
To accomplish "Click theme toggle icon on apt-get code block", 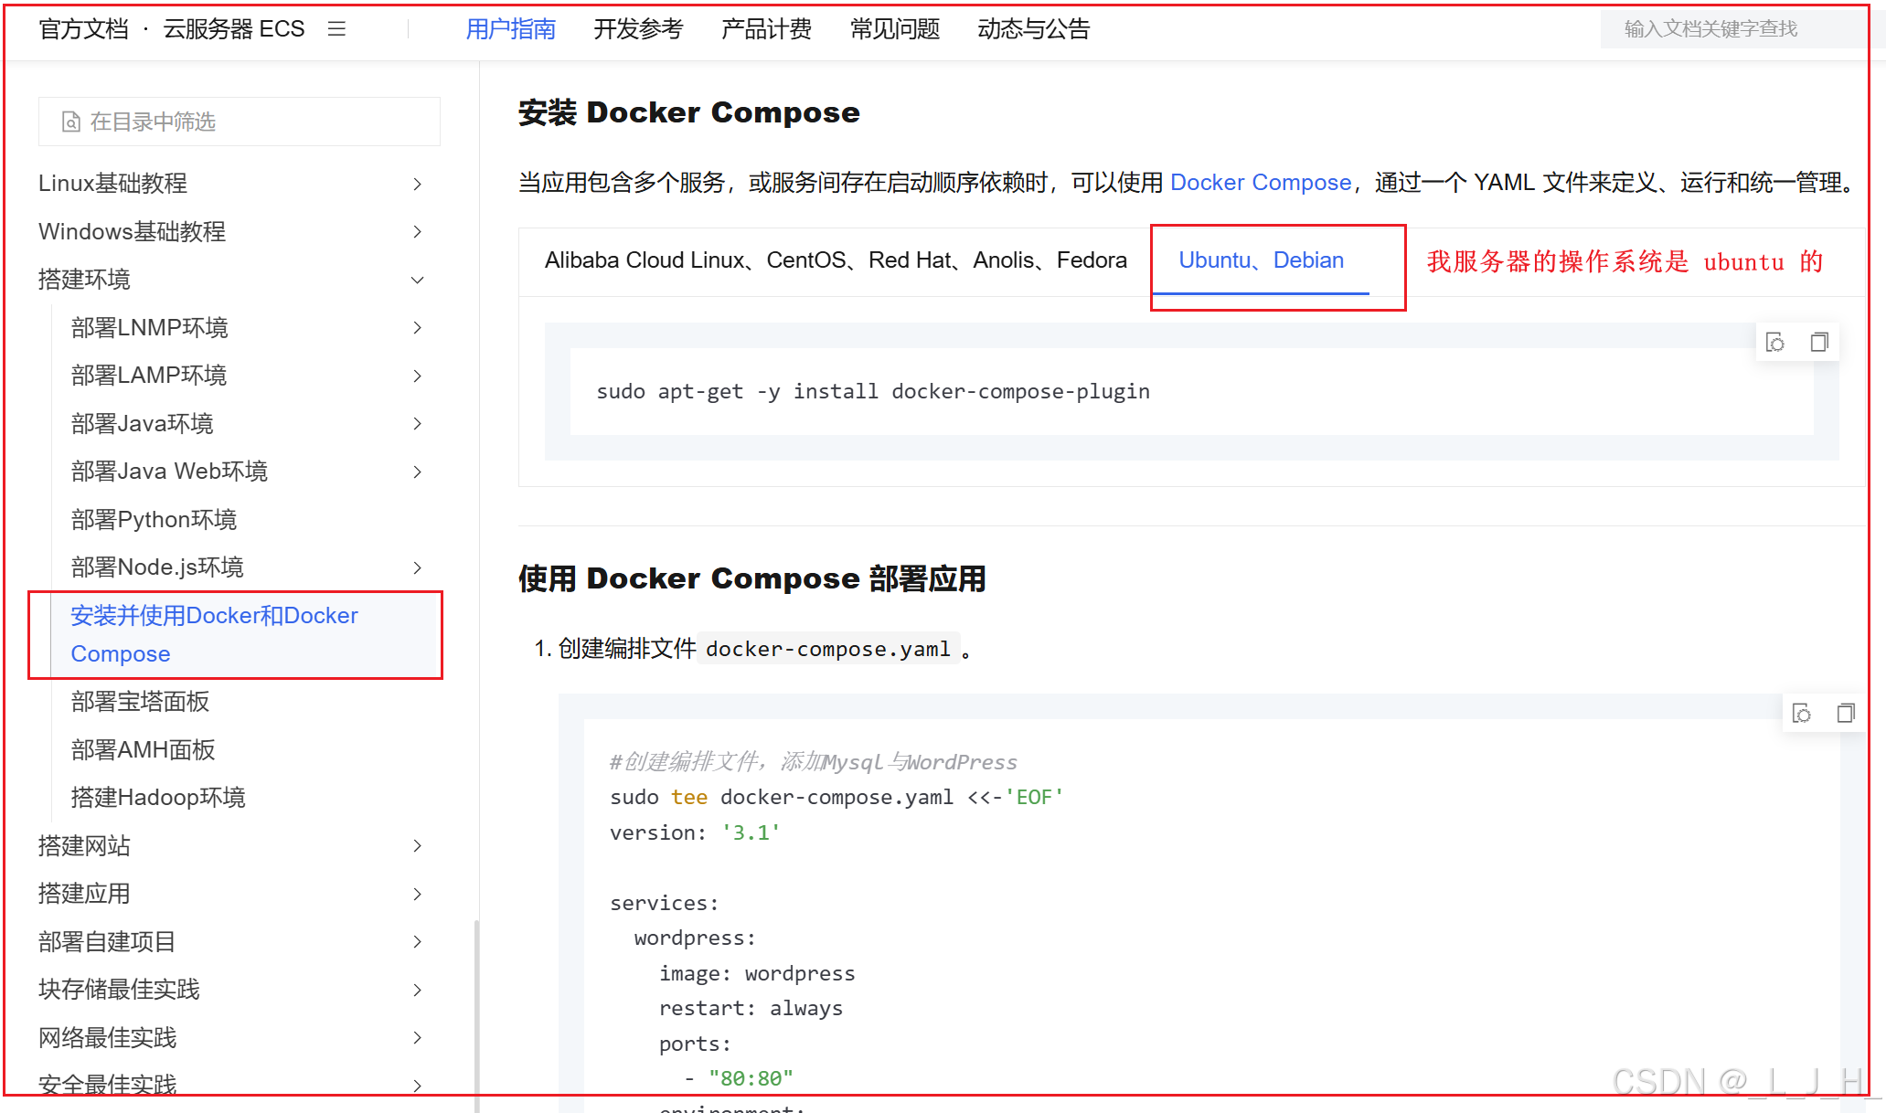I will [1775, 343].
